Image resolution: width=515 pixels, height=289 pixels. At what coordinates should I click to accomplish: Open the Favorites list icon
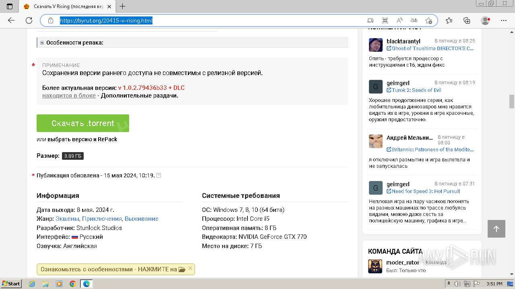(x=449, y=20)
